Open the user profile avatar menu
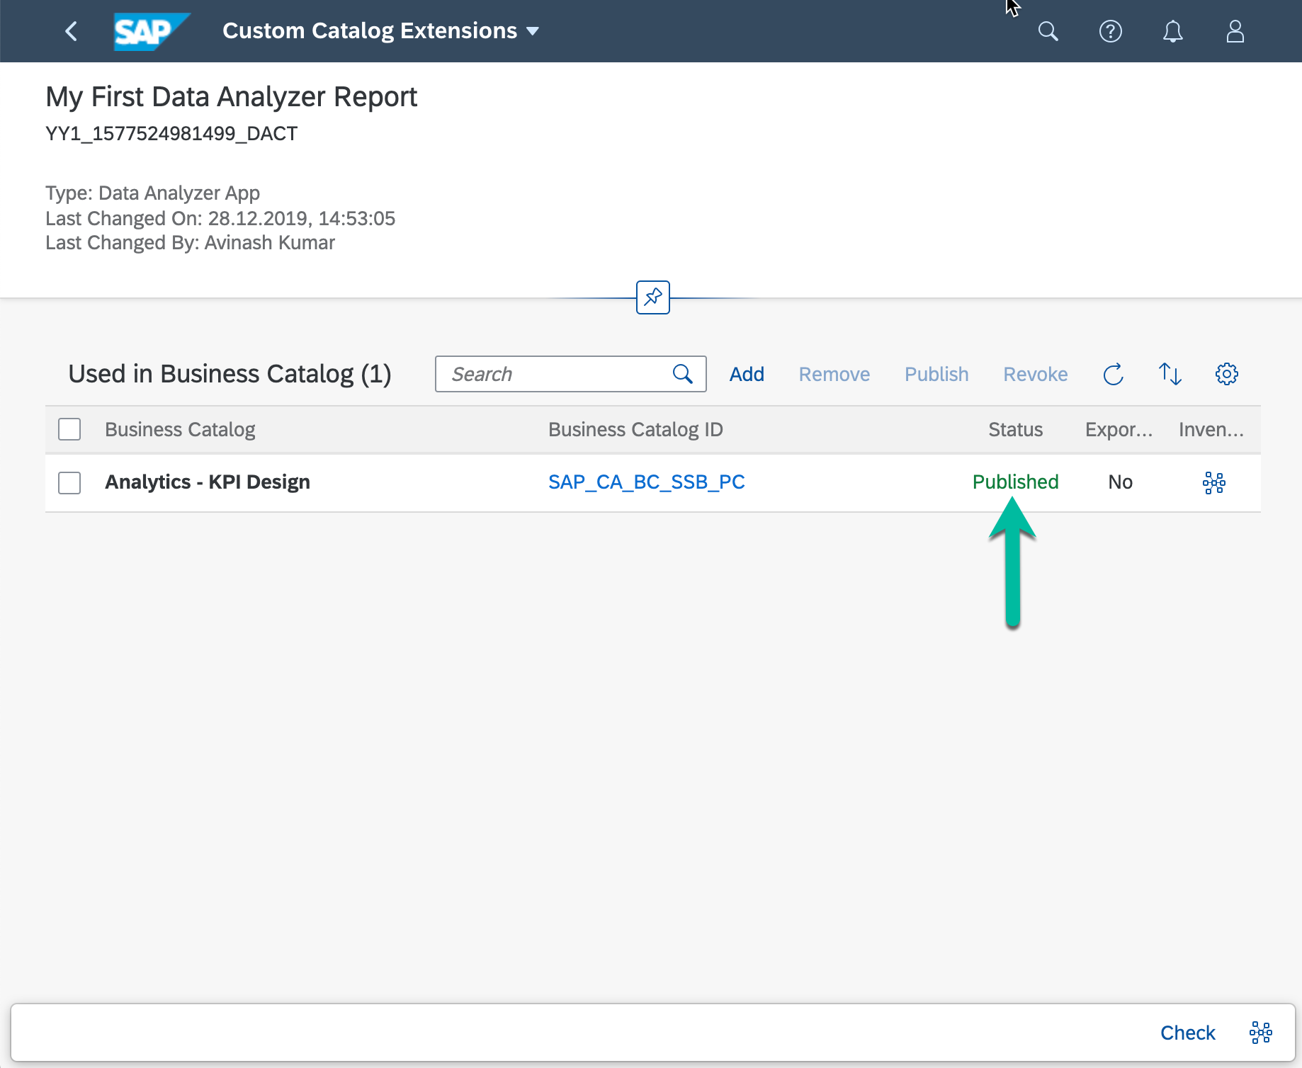 (x=1235, y=31)
